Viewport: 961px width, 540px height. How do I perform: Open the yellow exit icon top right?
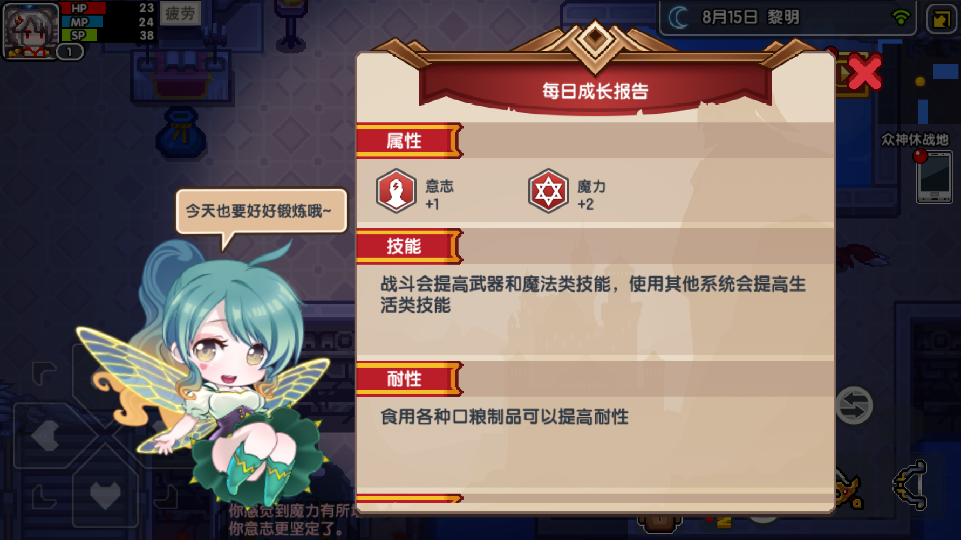pyautogui.click(x=942, y=19)
